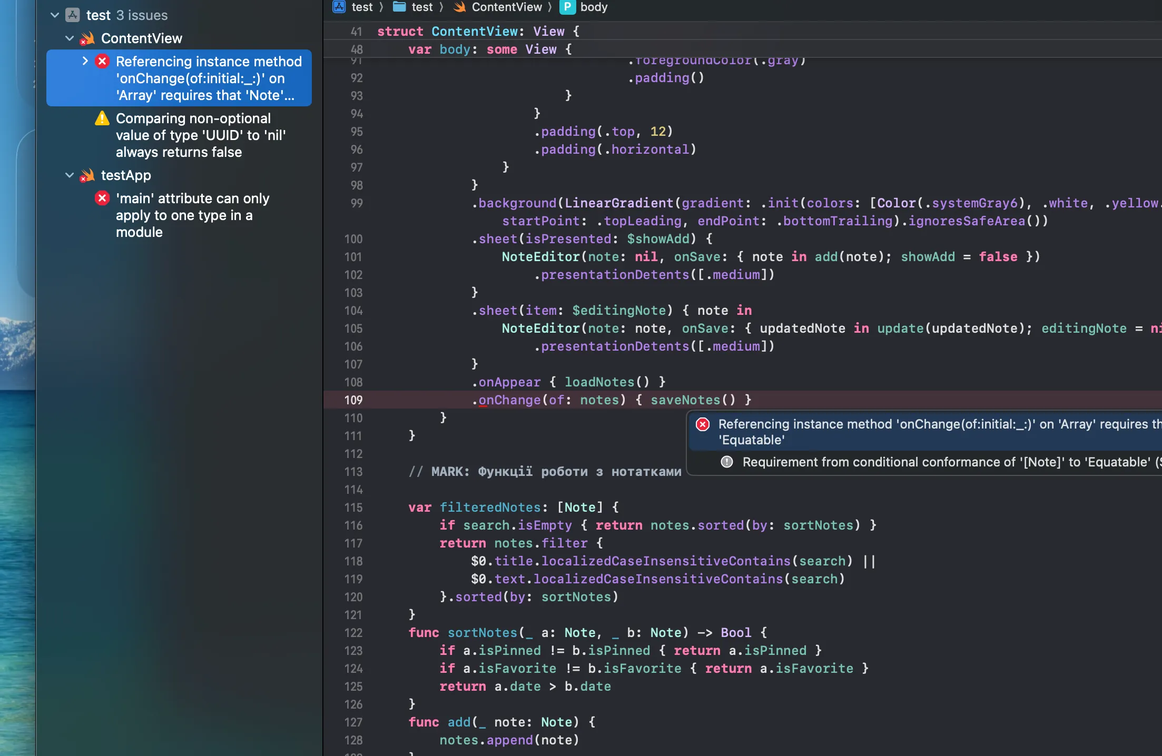This screenshot has width=1162, height=756.
Task: Collapse the test project issues group
Action: (55, 15)
